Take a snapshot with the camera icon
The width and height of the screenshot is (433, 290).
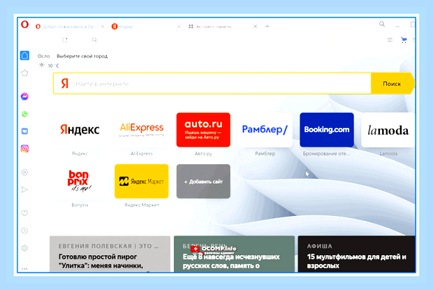(390, 40)
